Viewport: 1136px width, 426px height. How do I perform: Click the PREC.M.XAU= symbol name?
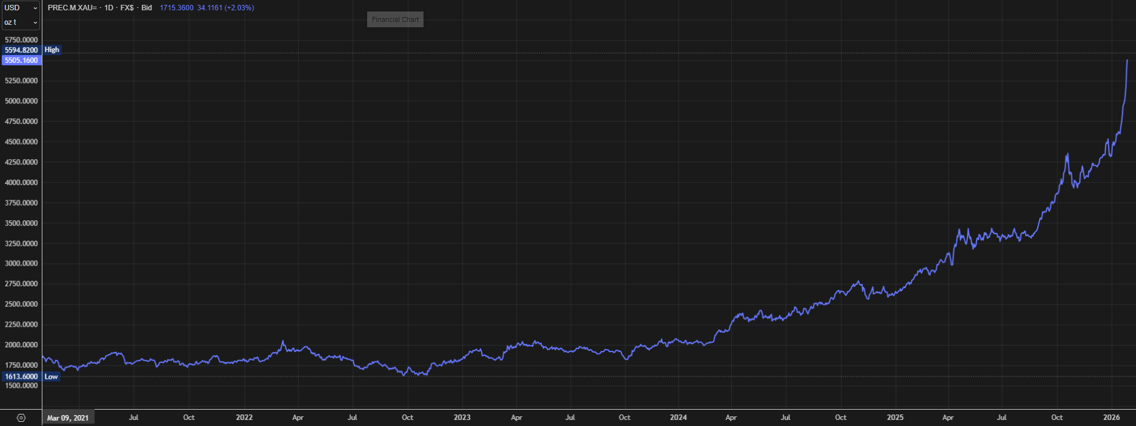click(x=72, y=8)
